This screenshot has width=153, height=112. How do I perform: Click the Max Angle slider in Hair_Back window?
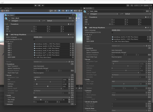[x=48, y=100]
